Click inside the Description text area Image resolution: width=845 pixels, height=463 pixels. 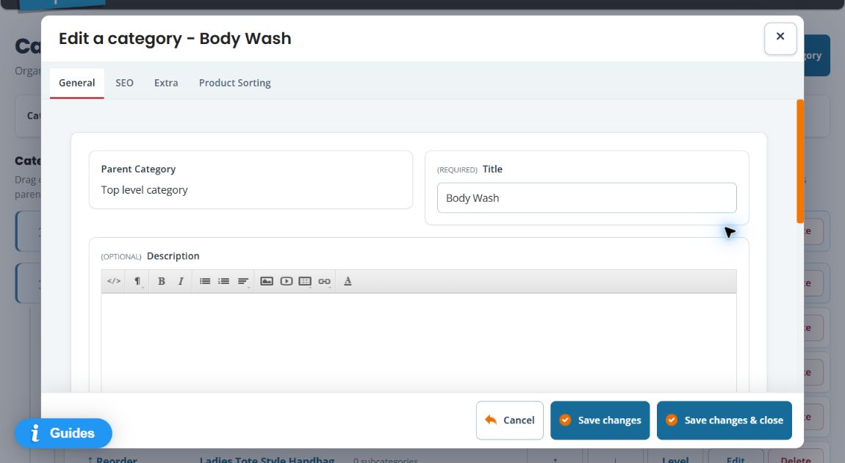(x=419, y=343)
